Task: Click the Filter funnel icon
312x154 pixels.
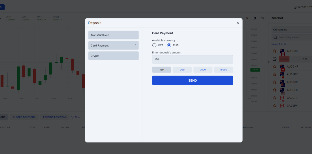Action: (x=73, y=117)
